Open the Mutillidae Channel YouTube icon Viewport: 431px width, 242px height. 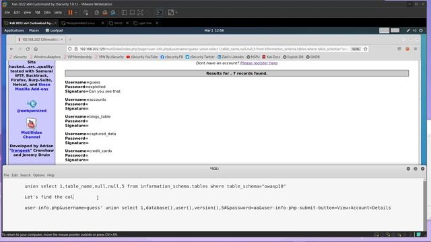(x=32, y=124)
